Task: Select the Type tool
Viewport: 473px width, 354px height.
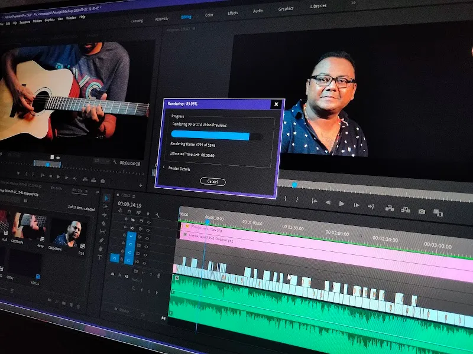Action: 100,257
